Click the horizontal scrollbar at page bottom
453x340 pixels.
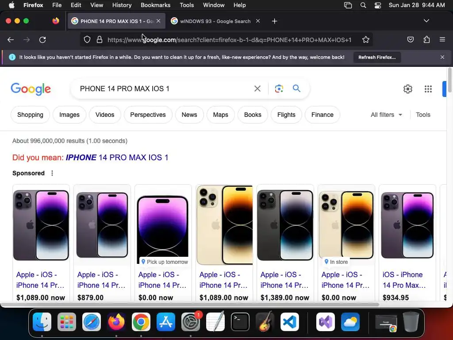tap(189, 305)
